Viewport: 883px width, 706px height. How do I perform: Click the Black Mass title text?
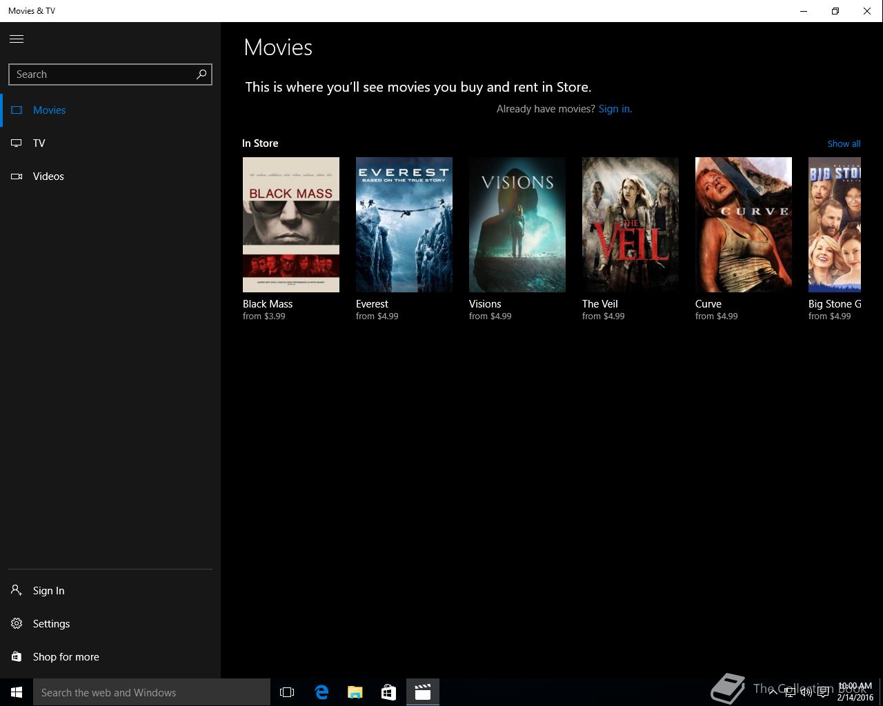pos(268,304)
